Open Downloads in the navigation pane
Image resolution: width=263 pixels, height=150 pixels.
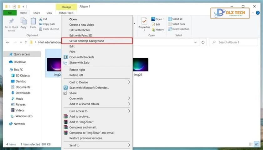[23, 93]
